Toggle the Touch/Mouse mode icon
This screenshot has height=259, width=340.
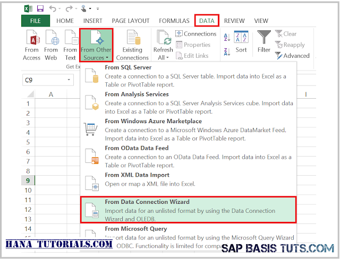tap(84, 8)
